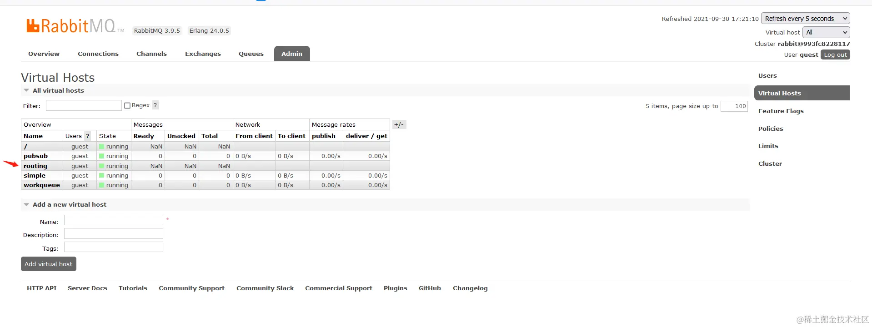Select the Admin tab
Screen dimensions: 872x327
pos(292,54)
